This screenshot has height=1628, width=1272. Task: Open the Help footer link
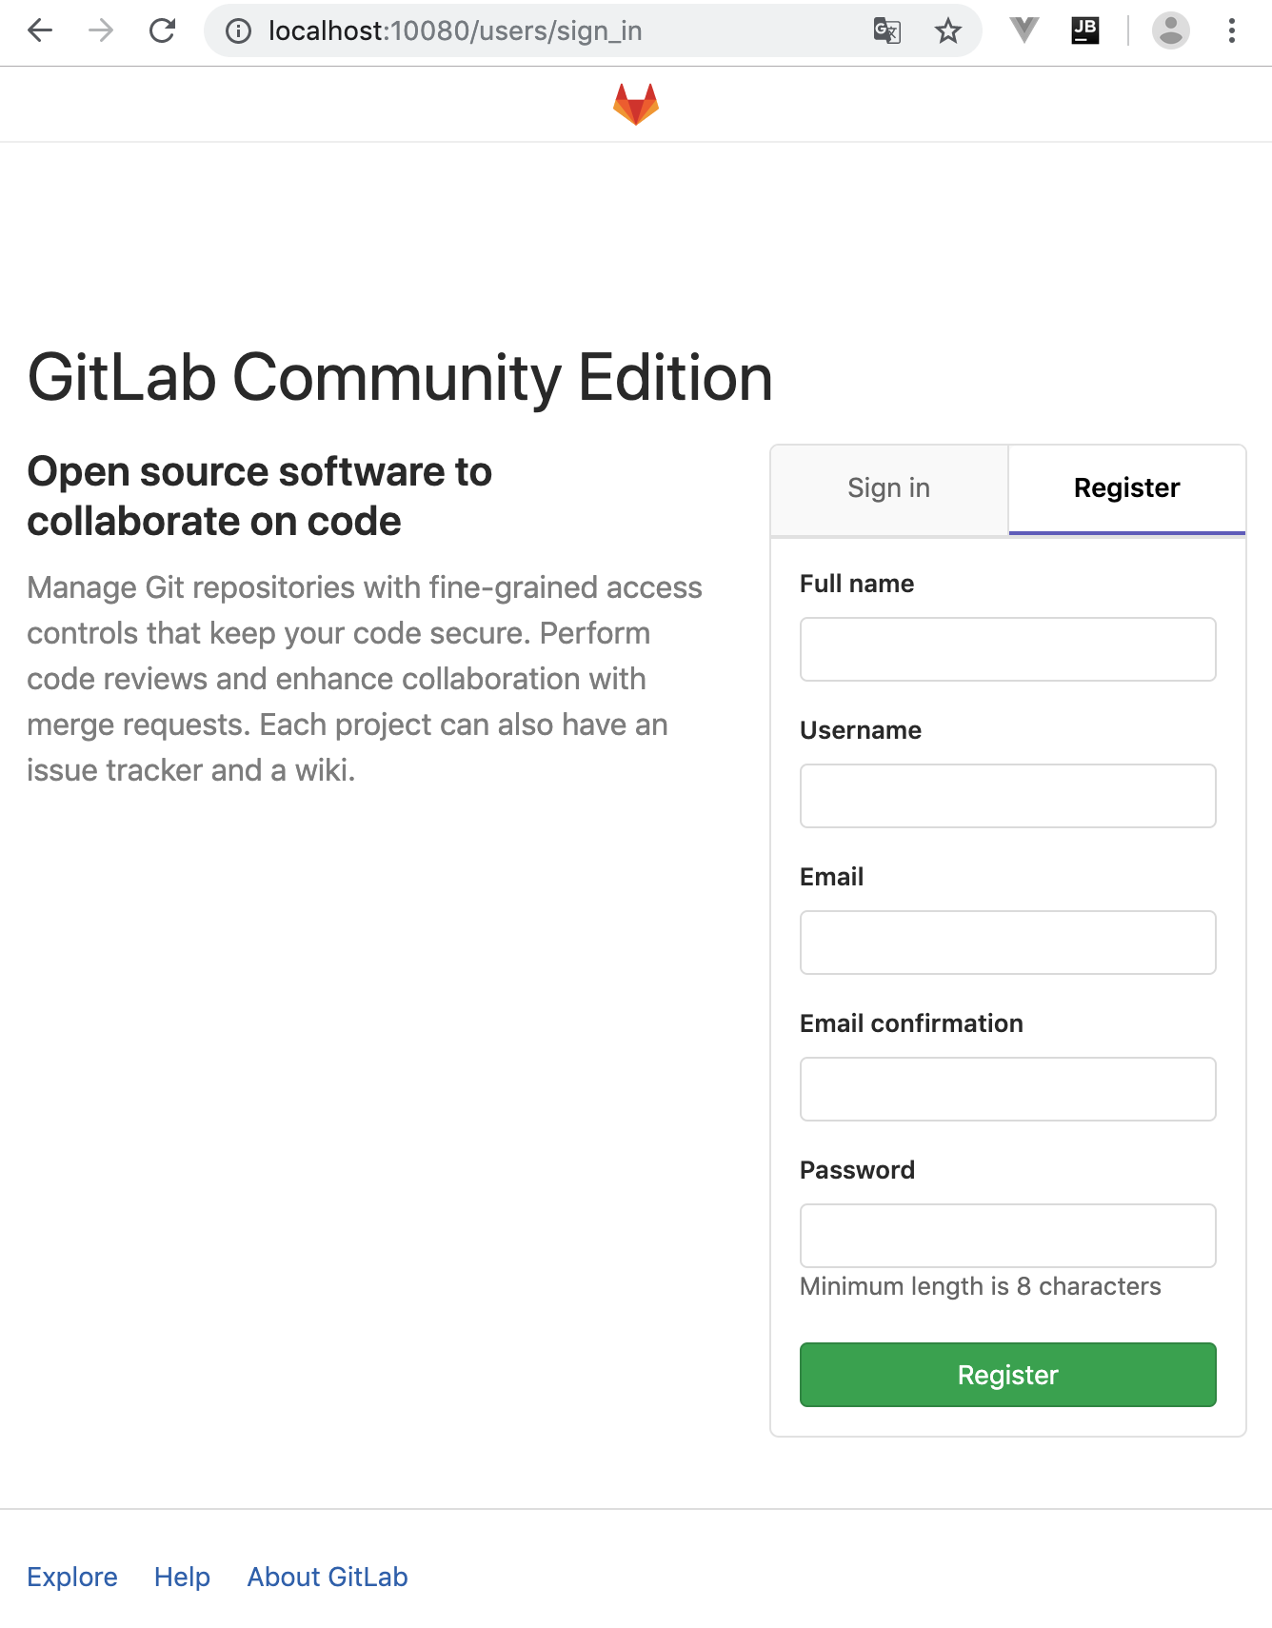(182, 1578)
